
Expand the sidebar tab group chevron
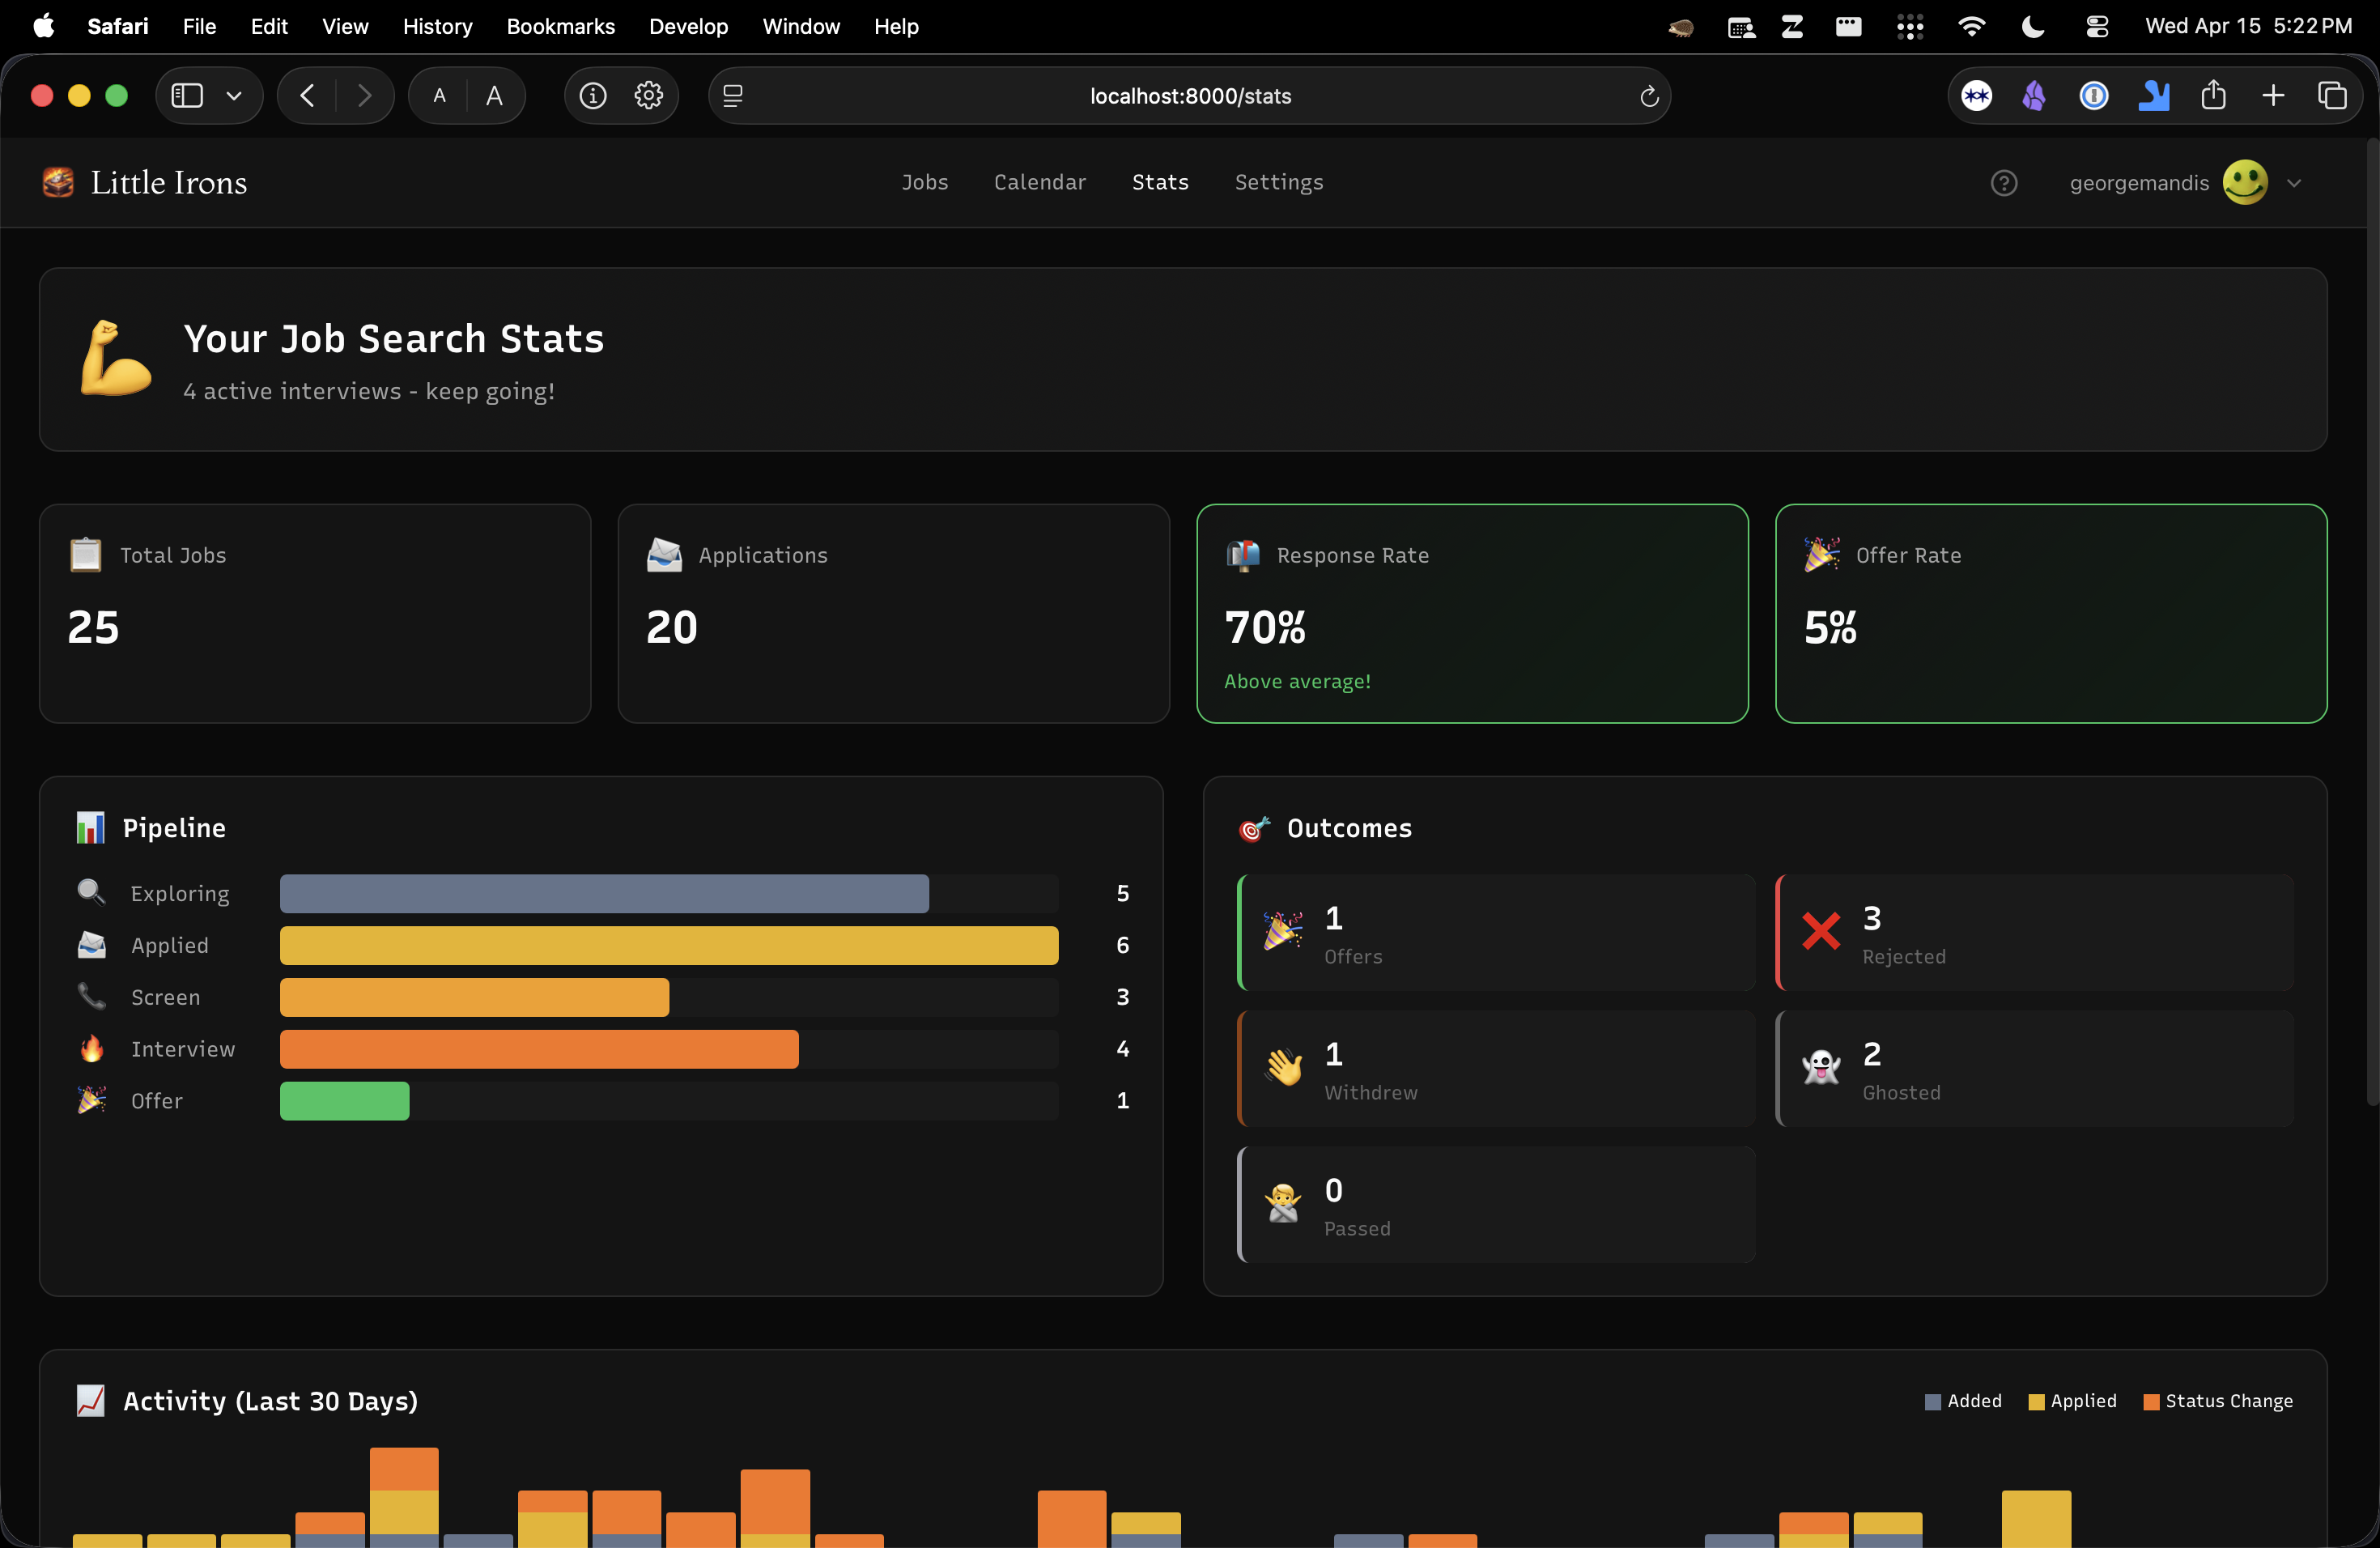(x=234, y=95)
